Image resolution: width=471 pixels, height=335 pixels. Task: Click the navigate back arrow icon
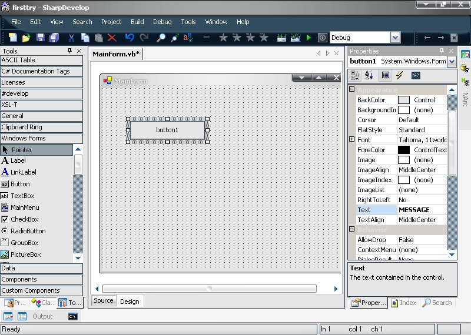click(427, 38)
